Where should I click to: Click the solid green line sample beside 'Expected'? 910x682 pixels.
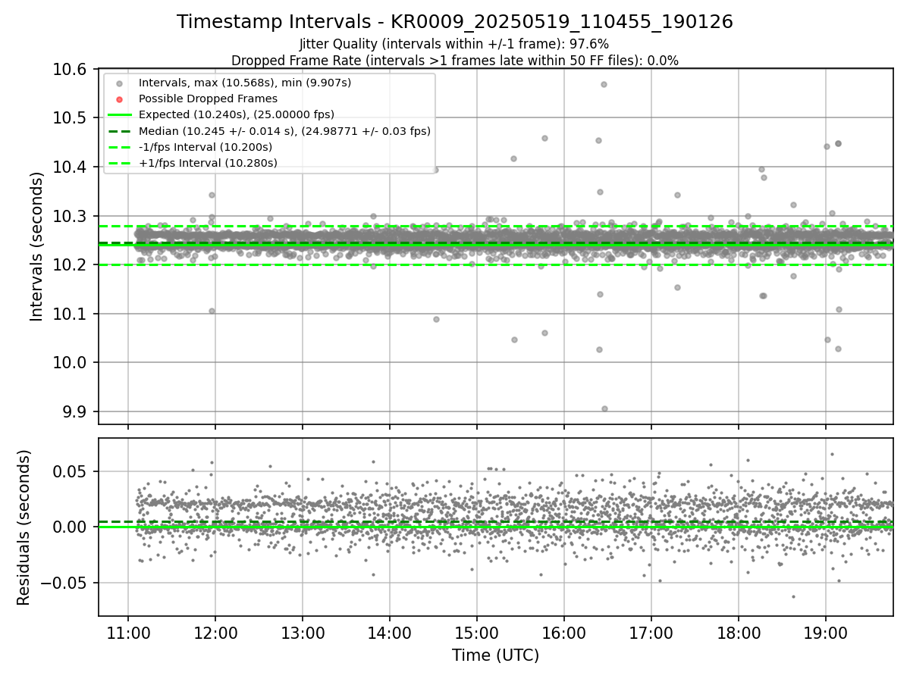(x=119, y=115)
